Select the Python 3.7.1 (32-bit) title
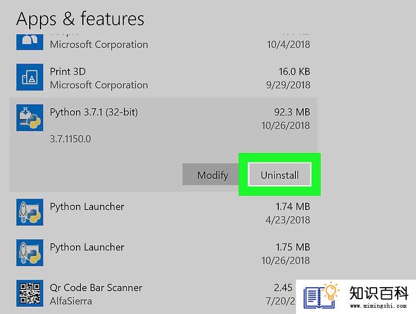The width and height of the screenshot is (416, 314). click(x=94, y=112)
